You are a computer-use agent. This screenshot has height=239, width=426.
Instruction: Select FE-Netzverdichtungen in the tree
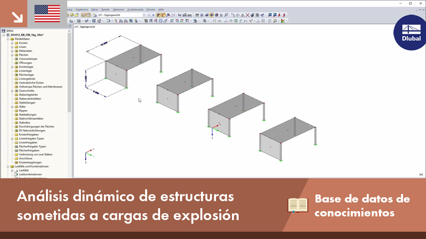[32, 131]
